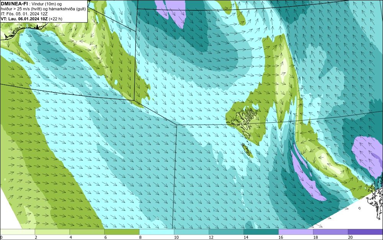Click the 0–2 m/s palest legend swatch

coord(17,232)
